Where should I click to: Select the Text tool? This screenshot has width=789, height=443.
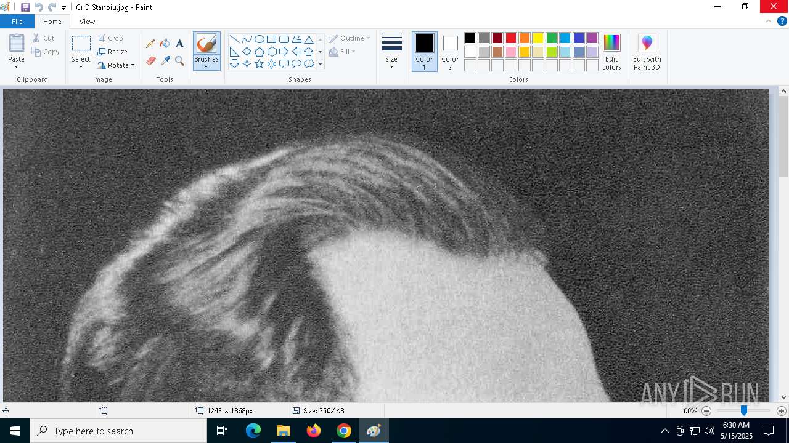pos(179,44)
